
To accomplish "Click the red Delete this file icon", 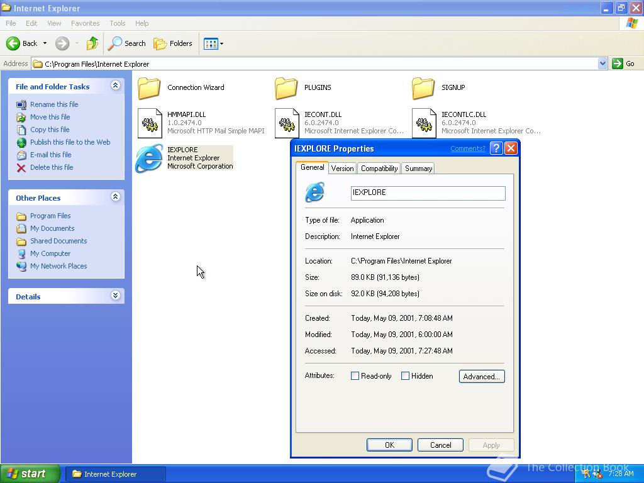I will pos(21,167).
